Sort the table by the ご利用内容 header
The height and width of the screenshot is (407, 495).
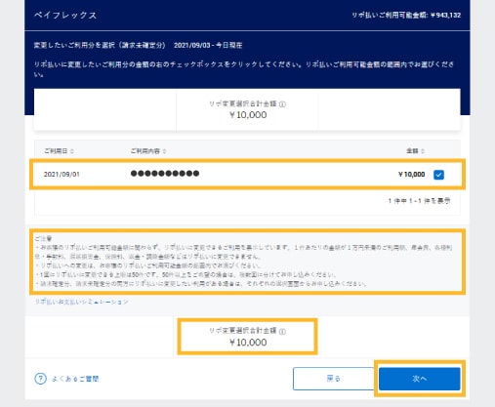pyautogui.click(x=145, y=151)
